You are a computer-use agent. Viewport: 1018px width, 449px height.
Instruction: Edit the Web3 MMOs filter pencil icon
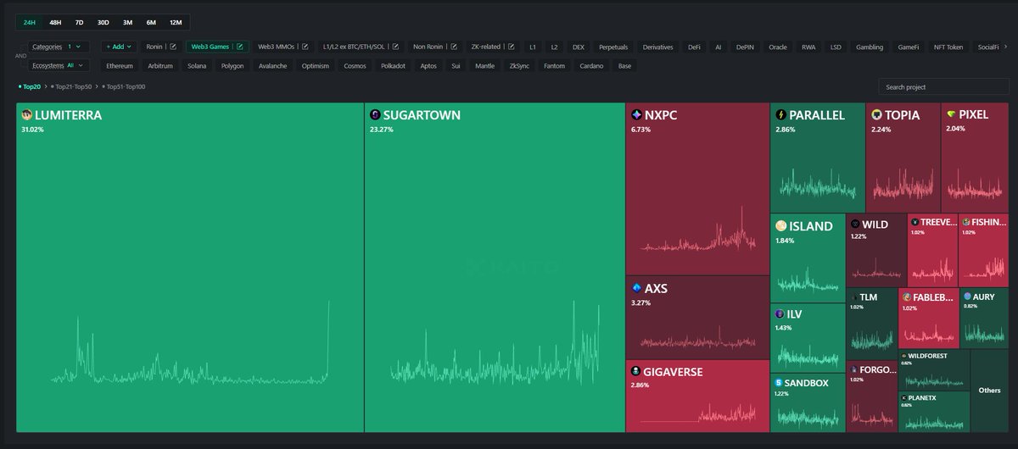click(x=305, y=47)
